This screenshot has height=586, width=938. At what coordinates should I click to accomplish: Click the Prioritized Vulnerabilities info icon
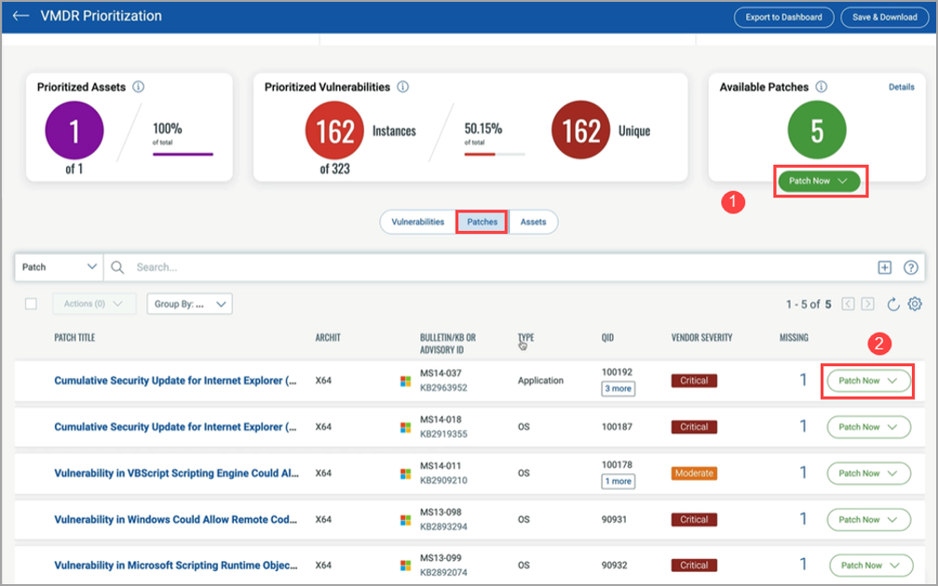(x=401, y=86)
